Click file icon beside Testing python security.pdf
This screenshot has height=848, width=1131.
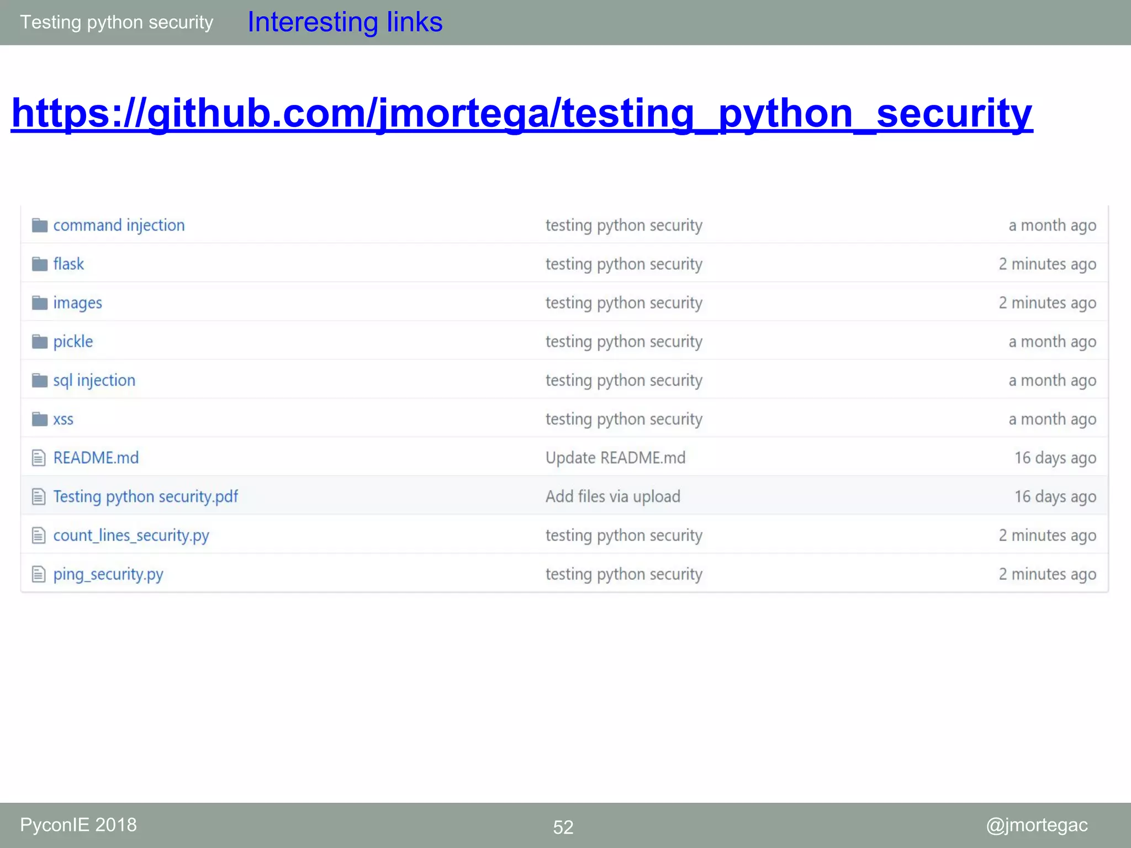pyautogui.click(x=39, y=496)
